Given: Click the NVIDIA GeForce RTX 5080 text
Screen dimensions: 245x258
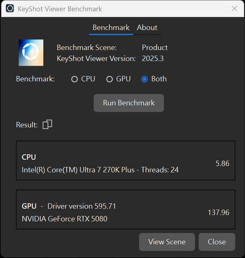Looking at the screenshot, I should [64, 219].
